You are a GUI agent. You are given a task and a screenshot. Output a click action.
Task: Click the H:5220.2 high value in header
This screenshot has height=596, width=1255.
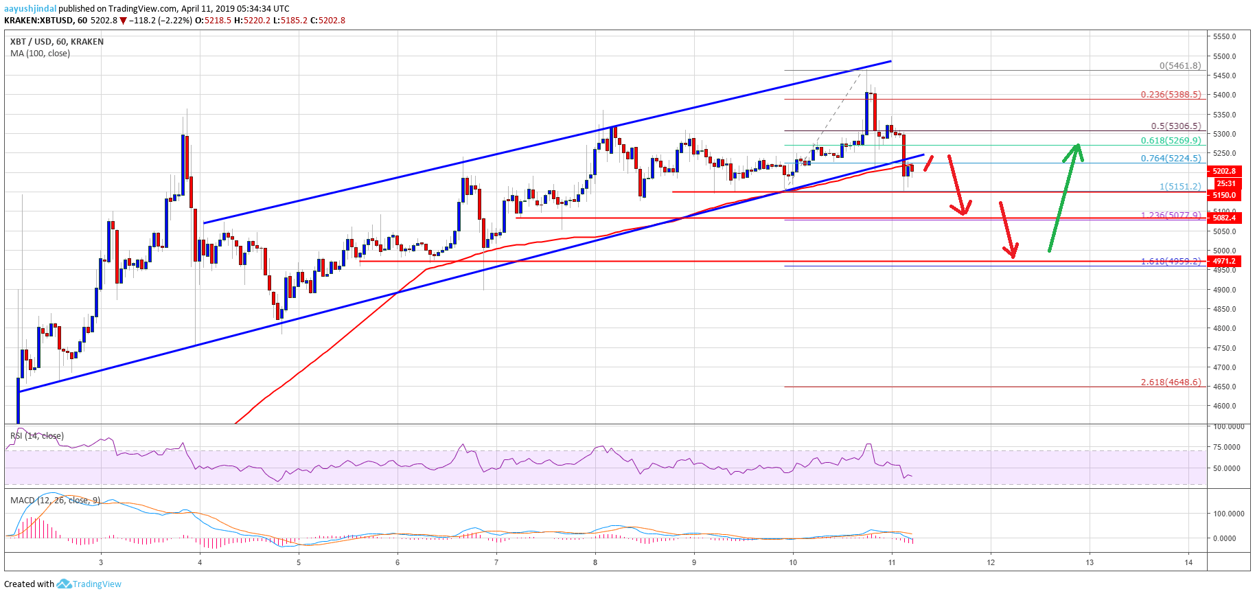(253, 21)
